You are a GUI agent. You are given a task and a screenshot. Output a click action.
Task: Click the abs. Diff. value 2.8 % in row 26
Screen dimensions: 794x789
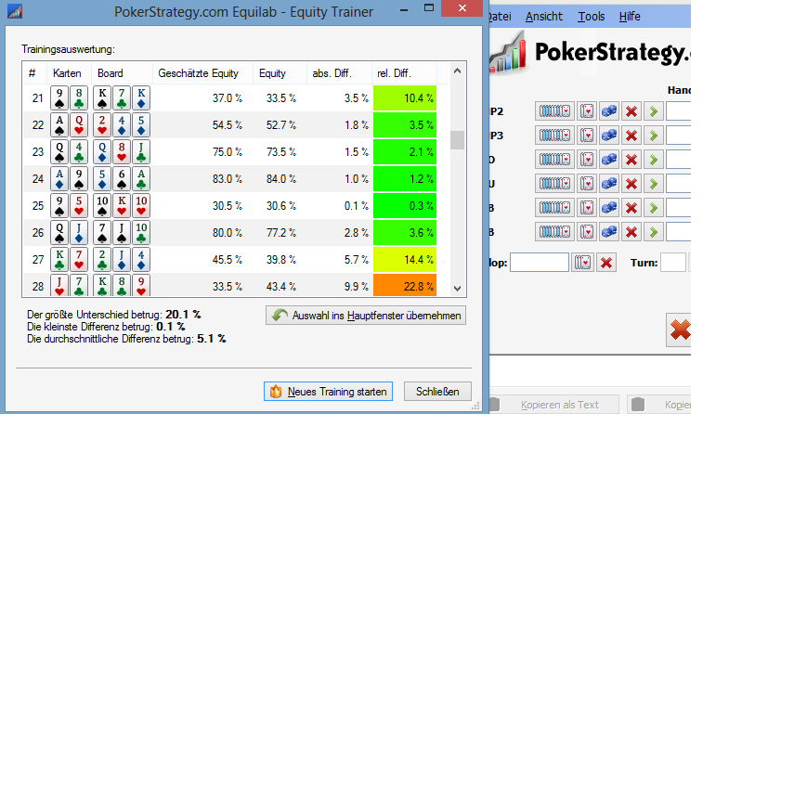356,233
